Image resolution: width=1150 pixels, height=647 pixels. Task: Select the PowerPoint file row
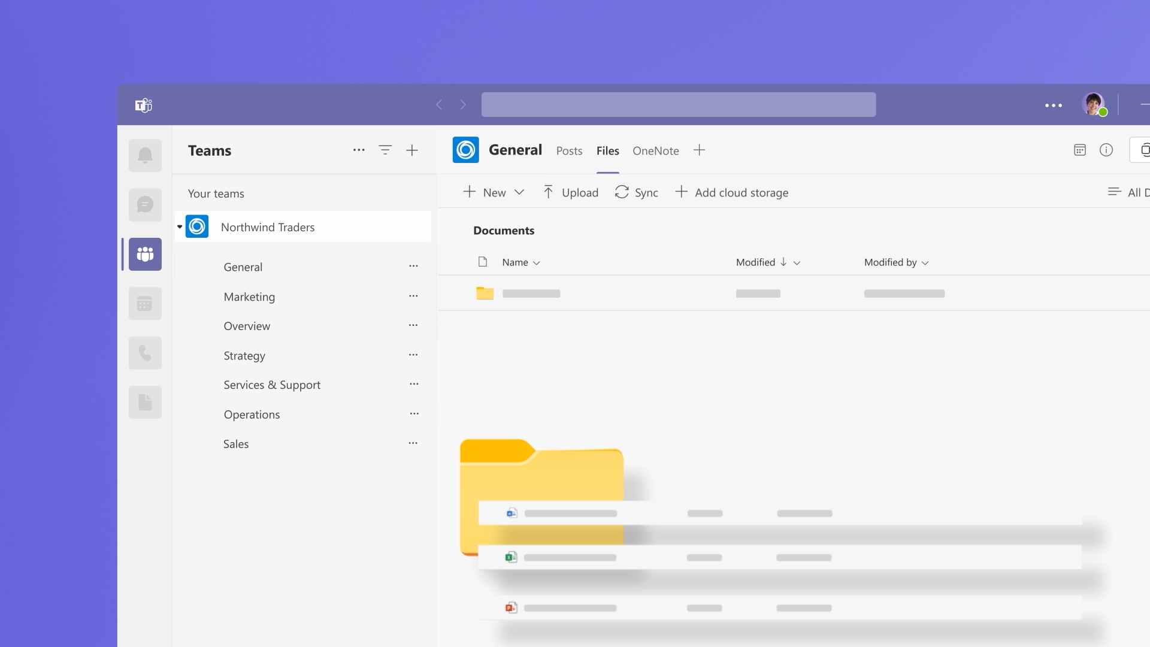(780, 608)
